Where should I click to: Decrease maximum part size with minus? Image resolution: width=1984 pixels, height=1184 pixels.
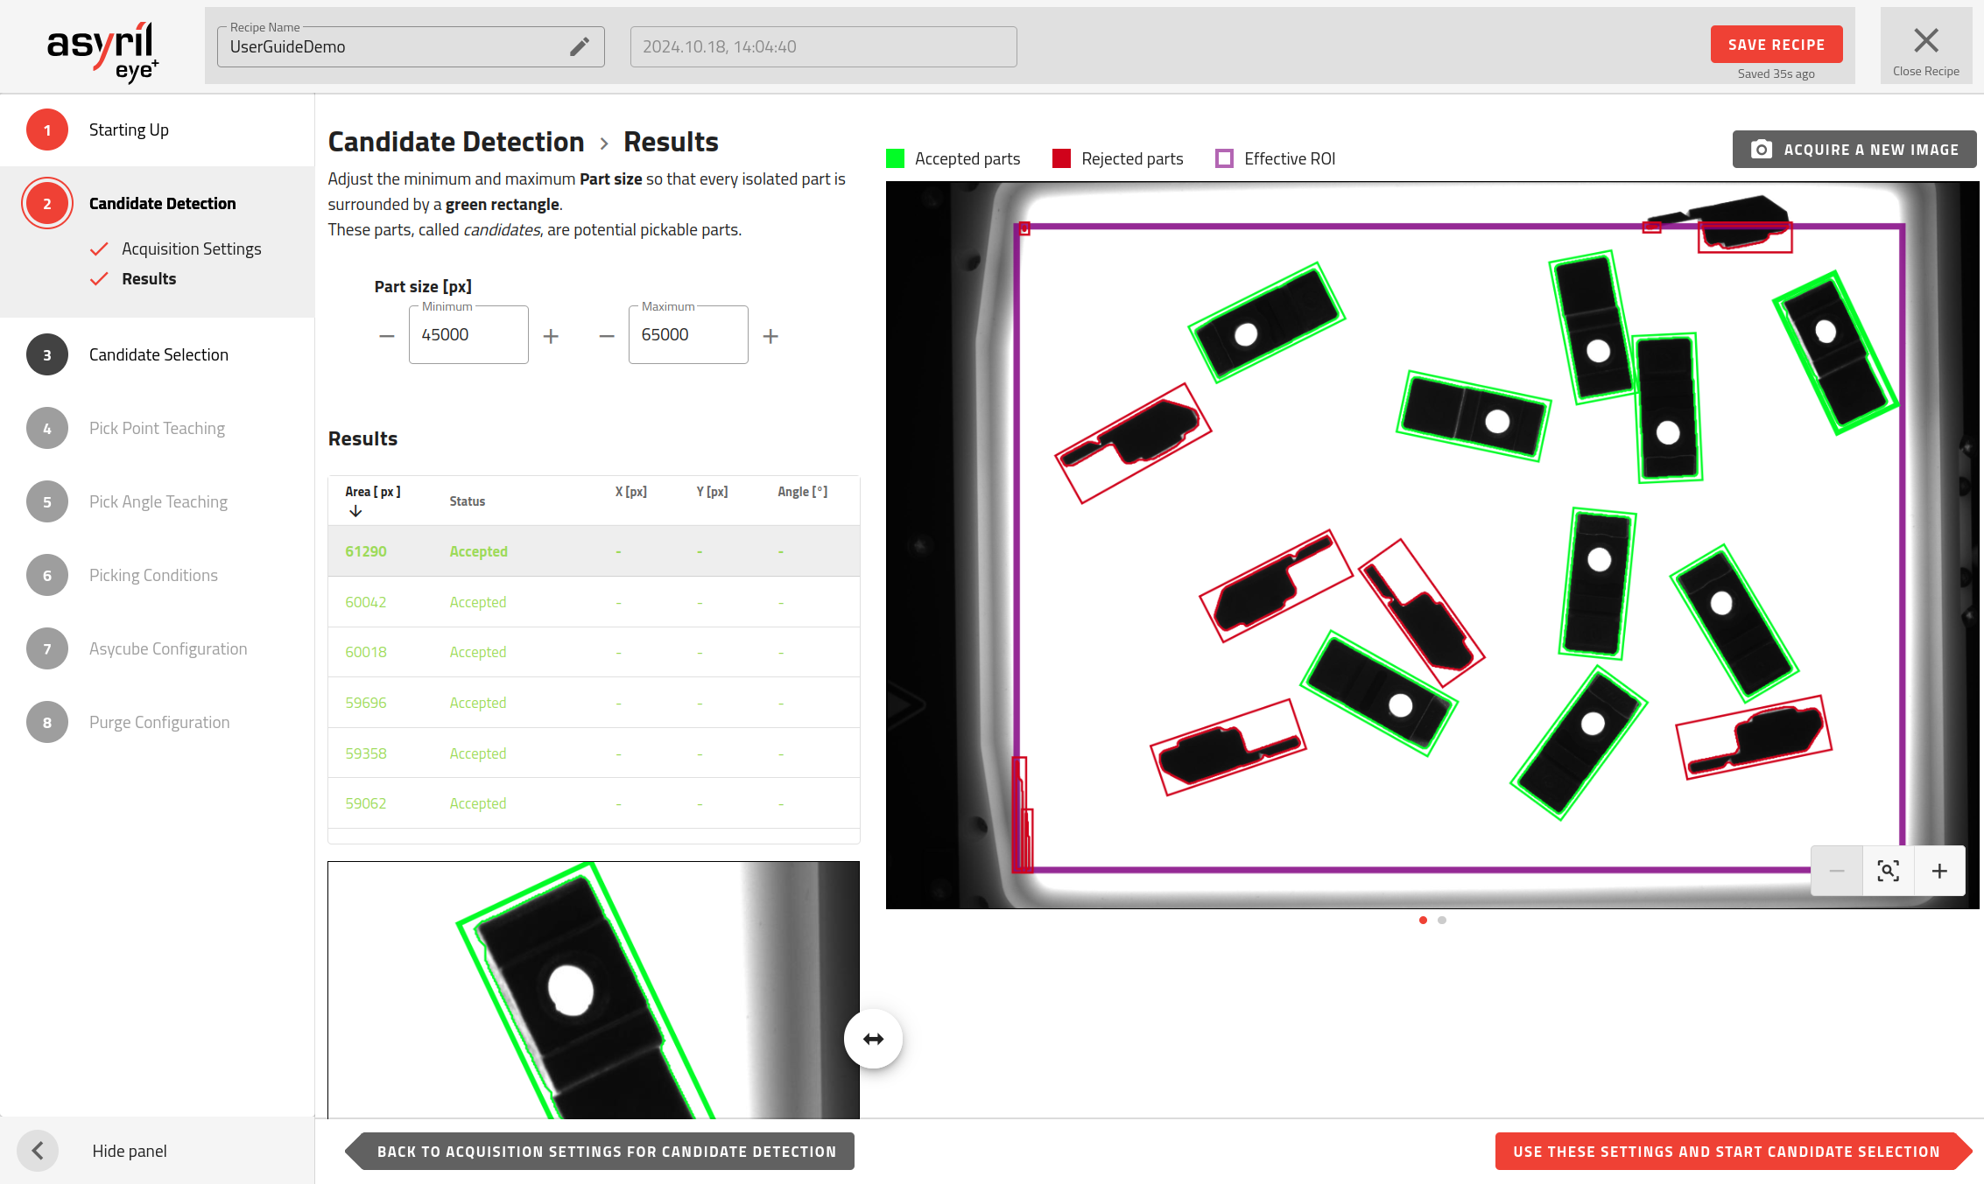pyautogui.click(x=606, y=336)
